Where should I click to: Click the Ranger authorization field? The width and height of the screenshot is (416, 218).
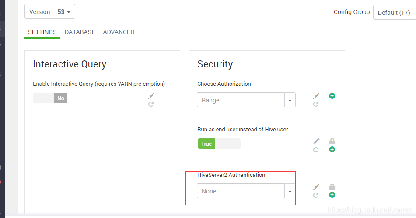coord(241,100)
